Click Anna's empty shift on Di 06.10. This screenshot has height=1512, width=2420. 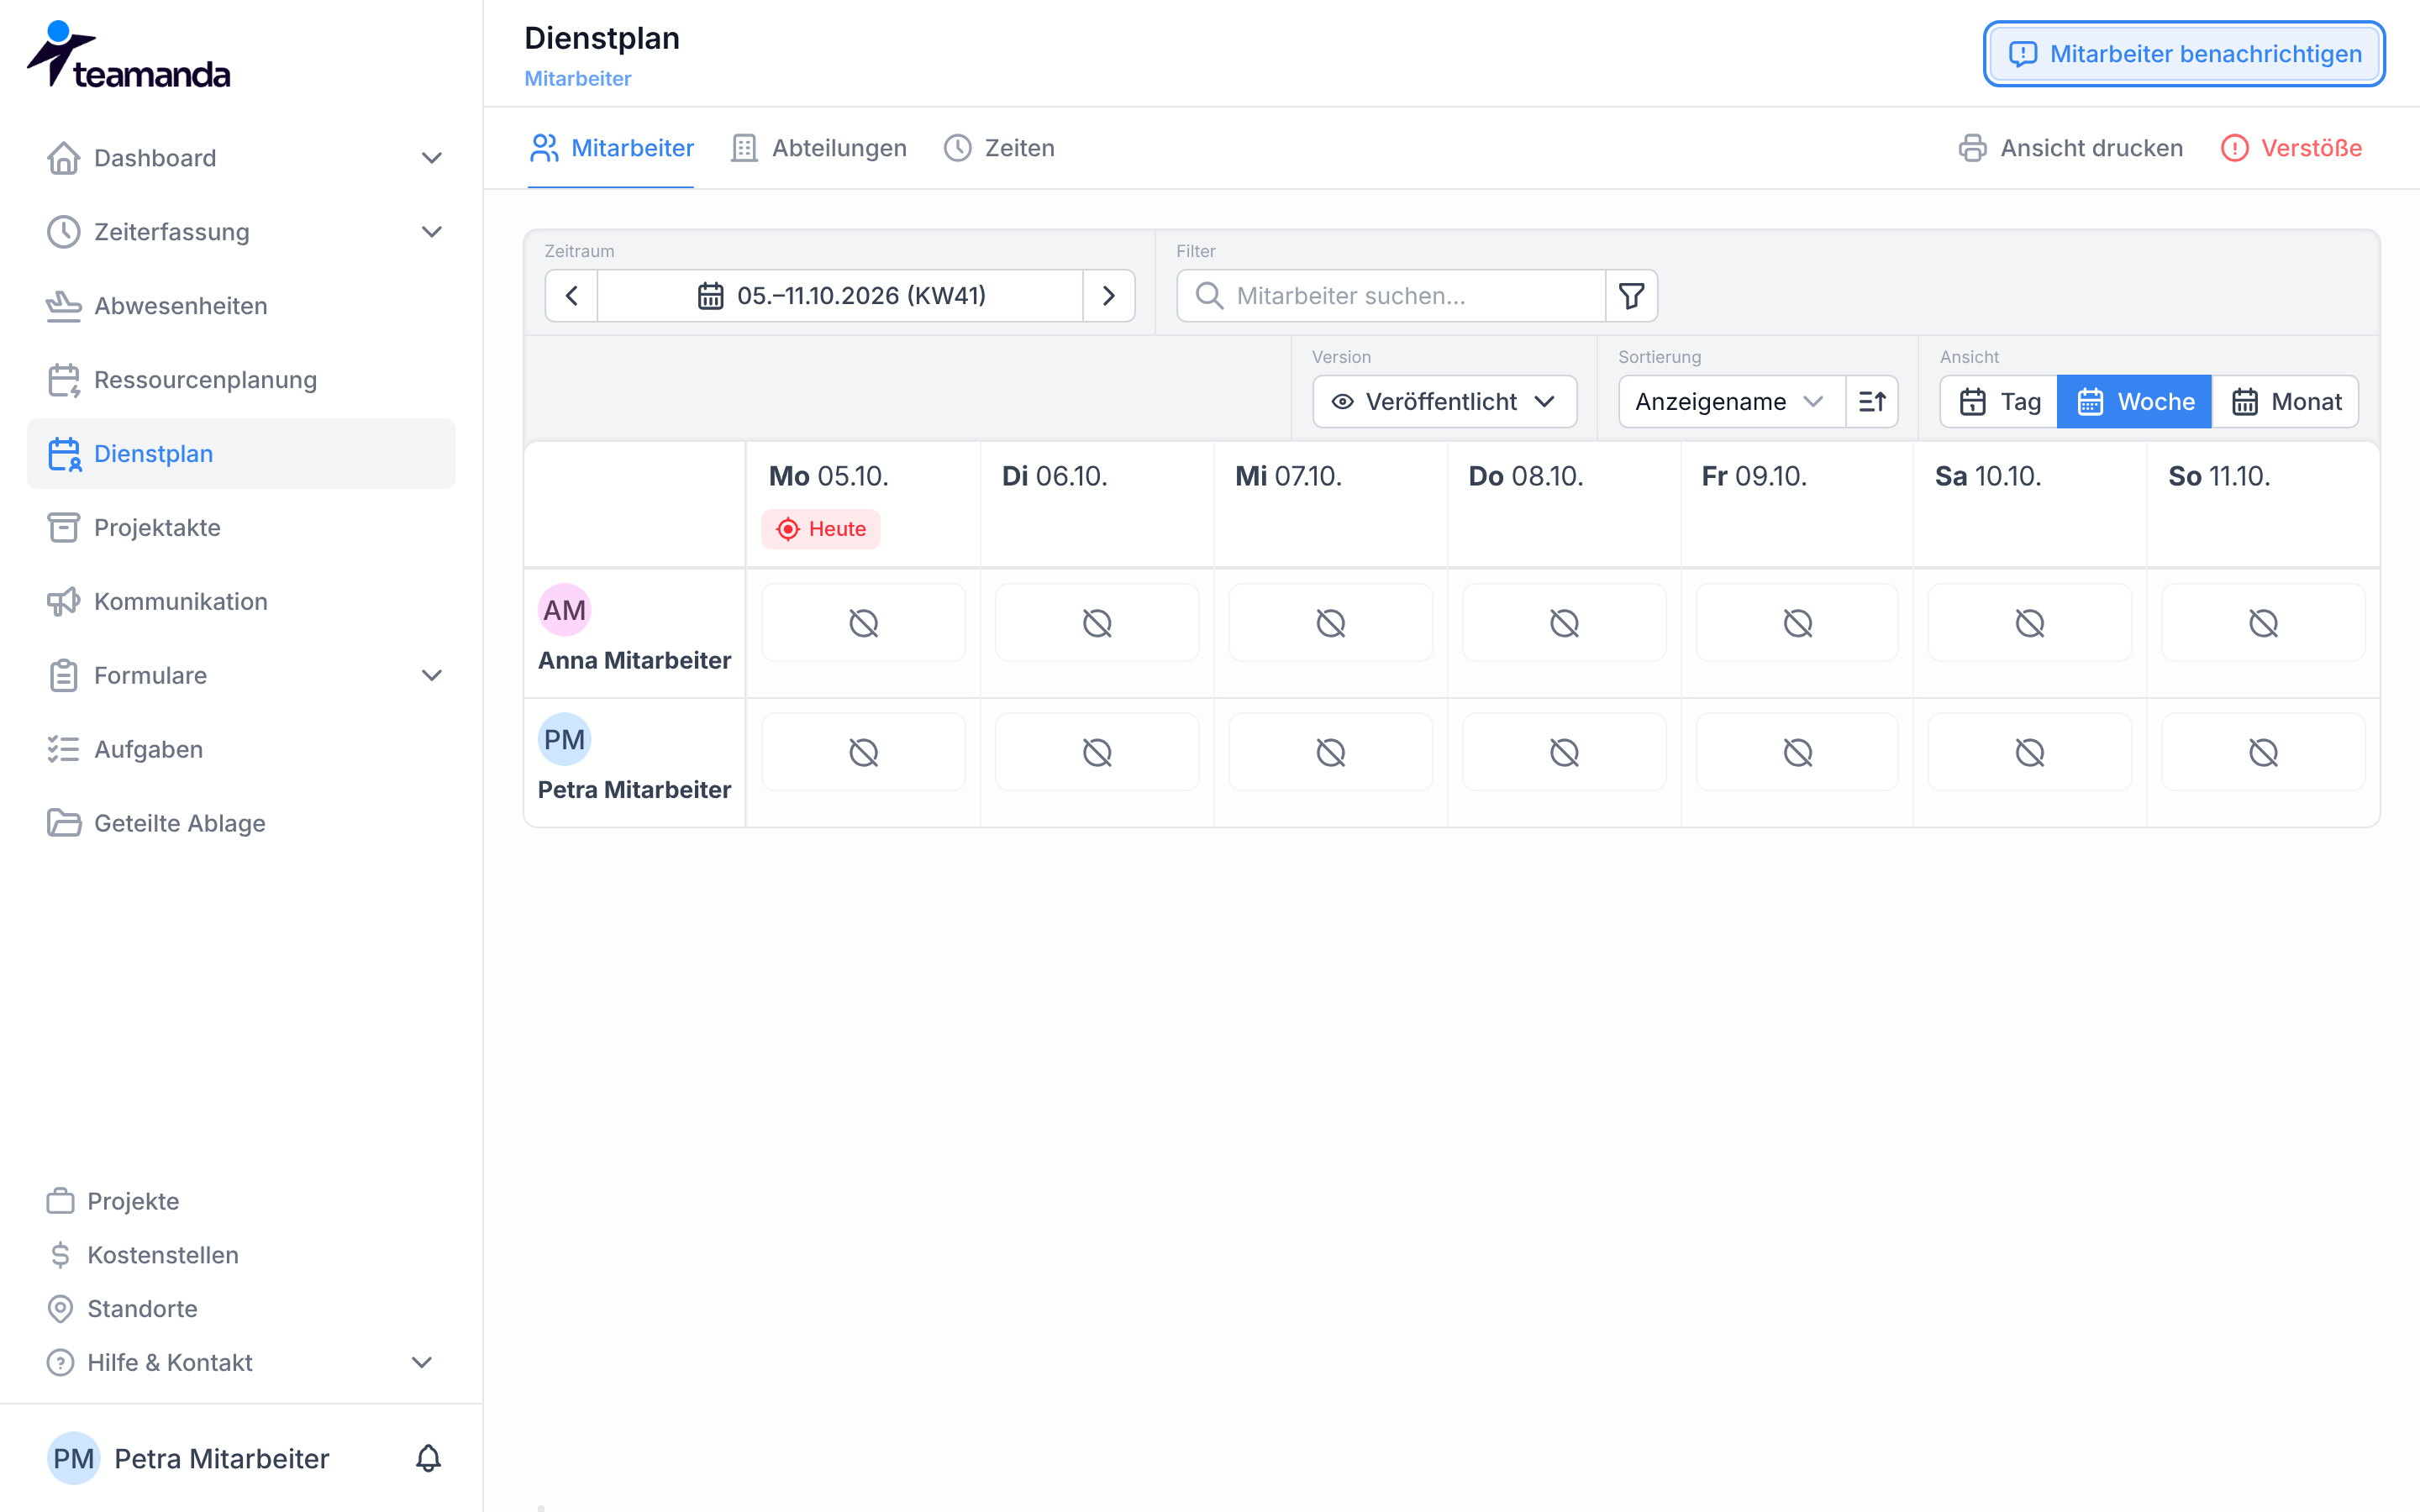coord(1097,623)
